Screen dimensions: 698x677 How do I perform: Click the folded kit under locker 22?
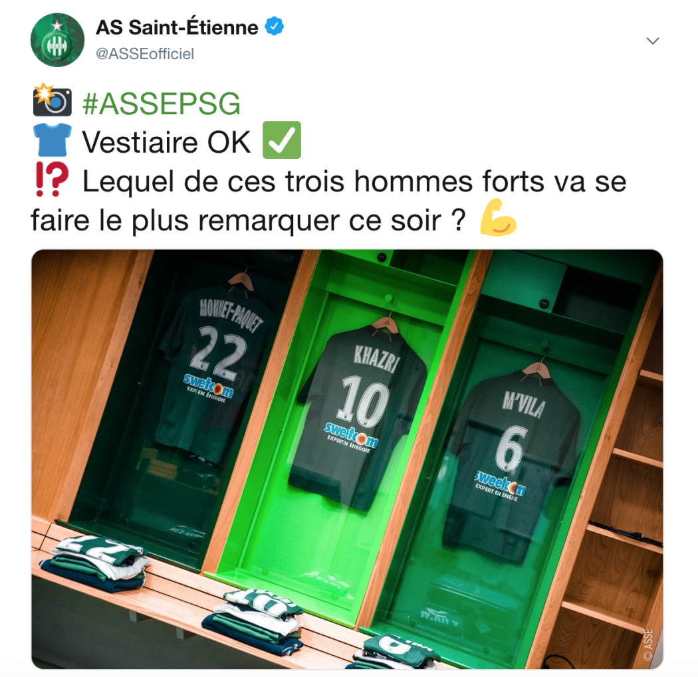pos(96,563)
